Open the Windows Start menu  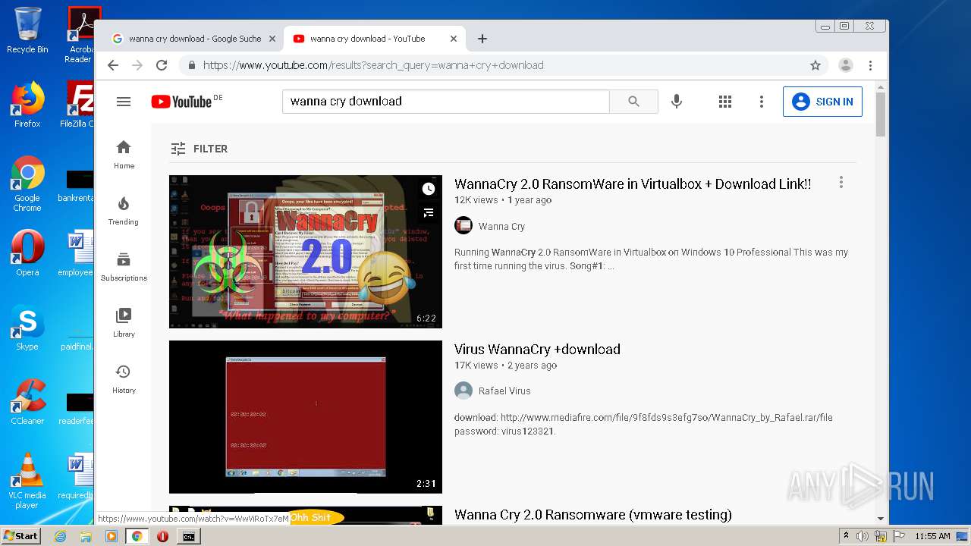click(x=20, y=536)
